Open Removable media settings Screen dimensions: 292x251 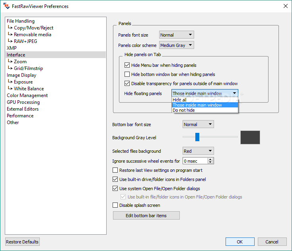pos(56,35)
